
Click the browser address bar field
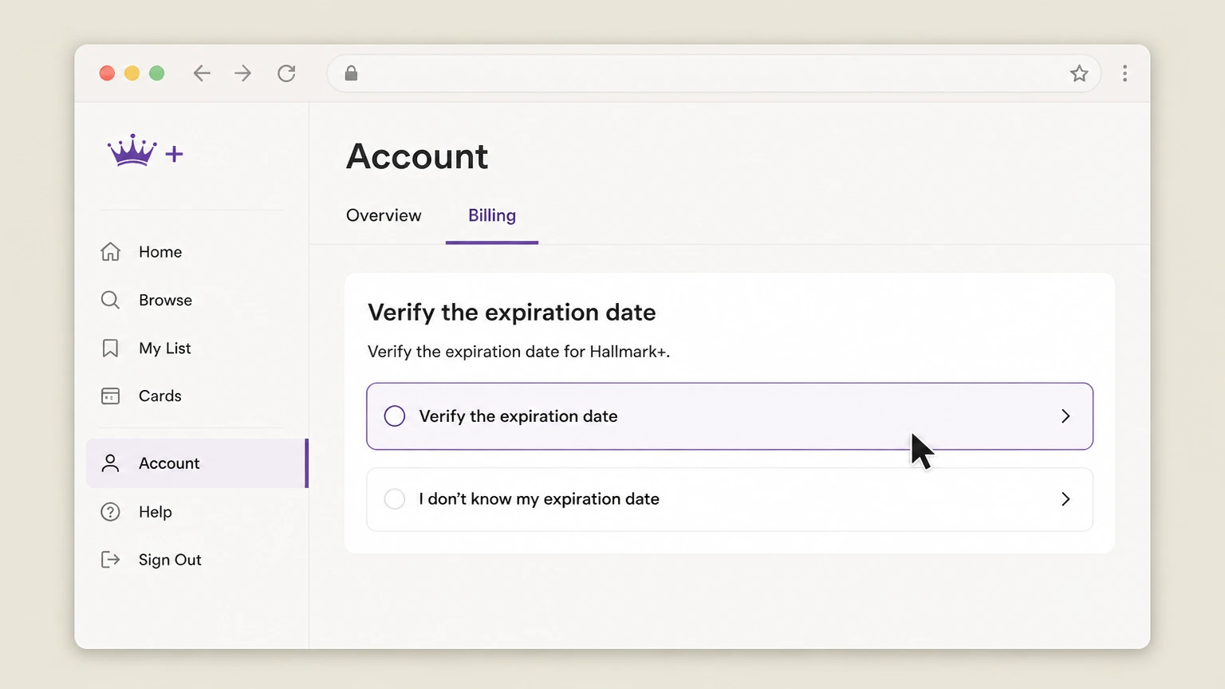click(714, 73)
